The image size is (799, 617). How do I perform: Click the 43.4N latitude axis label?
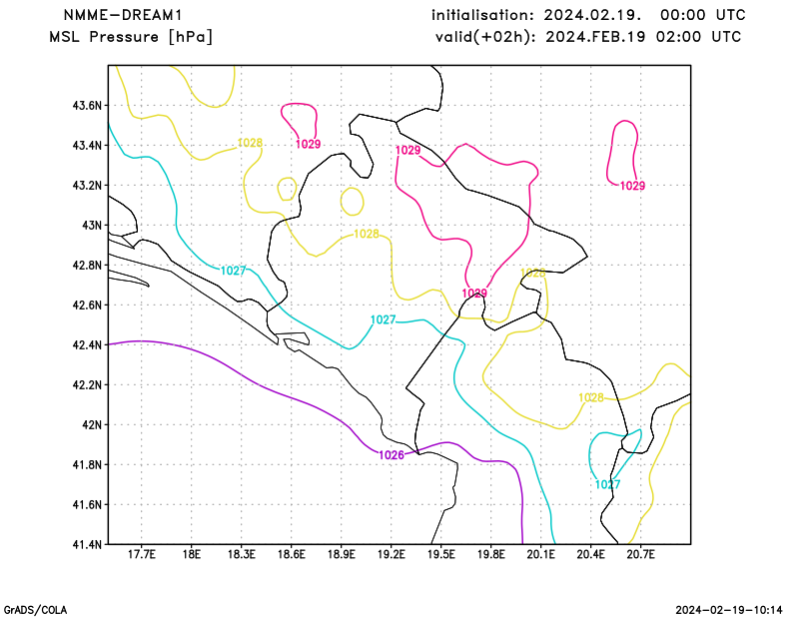click(x=87, y=145)
